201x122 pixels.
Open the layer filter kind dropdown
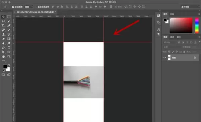click(x=169, y=42)
